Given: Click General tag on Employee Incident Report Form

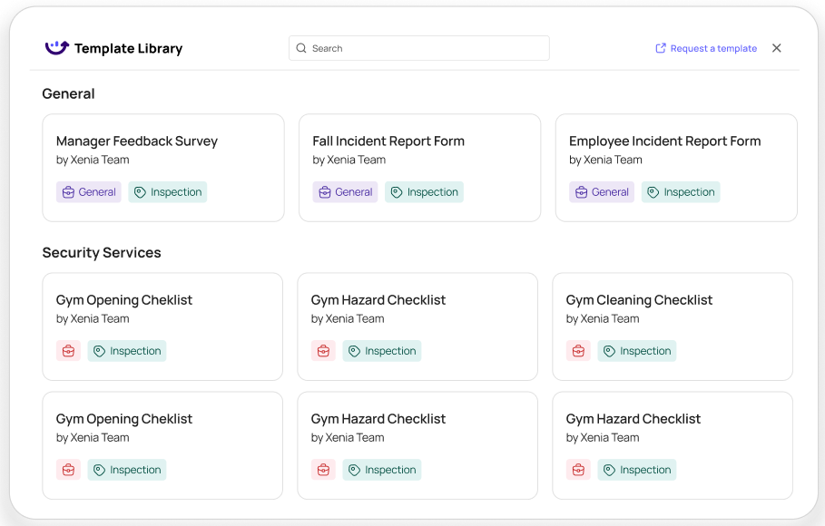Looking at the screenshot, I should (602, 192).
